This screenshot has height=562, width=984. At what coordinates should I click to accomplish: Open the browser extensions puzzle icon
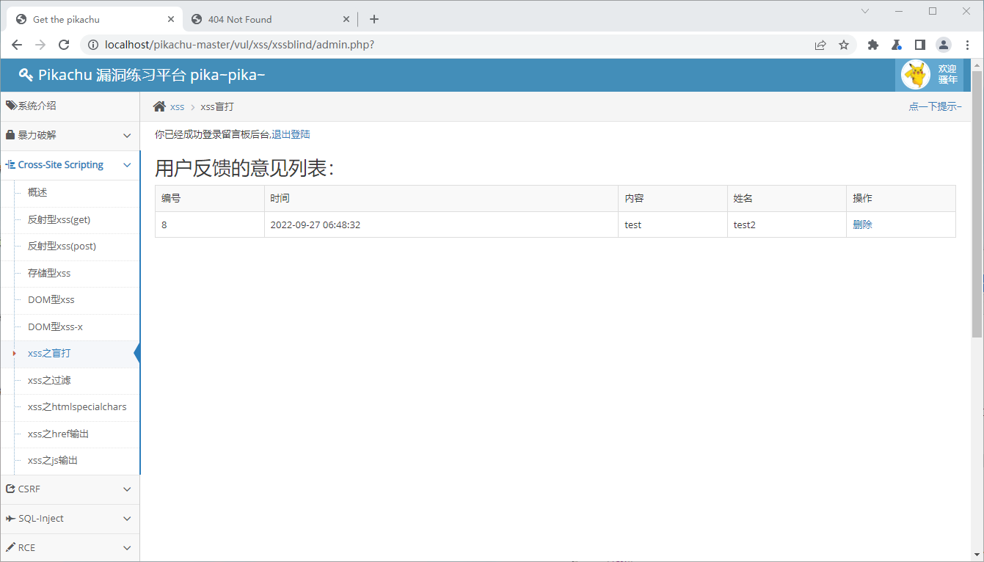pyautogui.click(x=872, y=45)
